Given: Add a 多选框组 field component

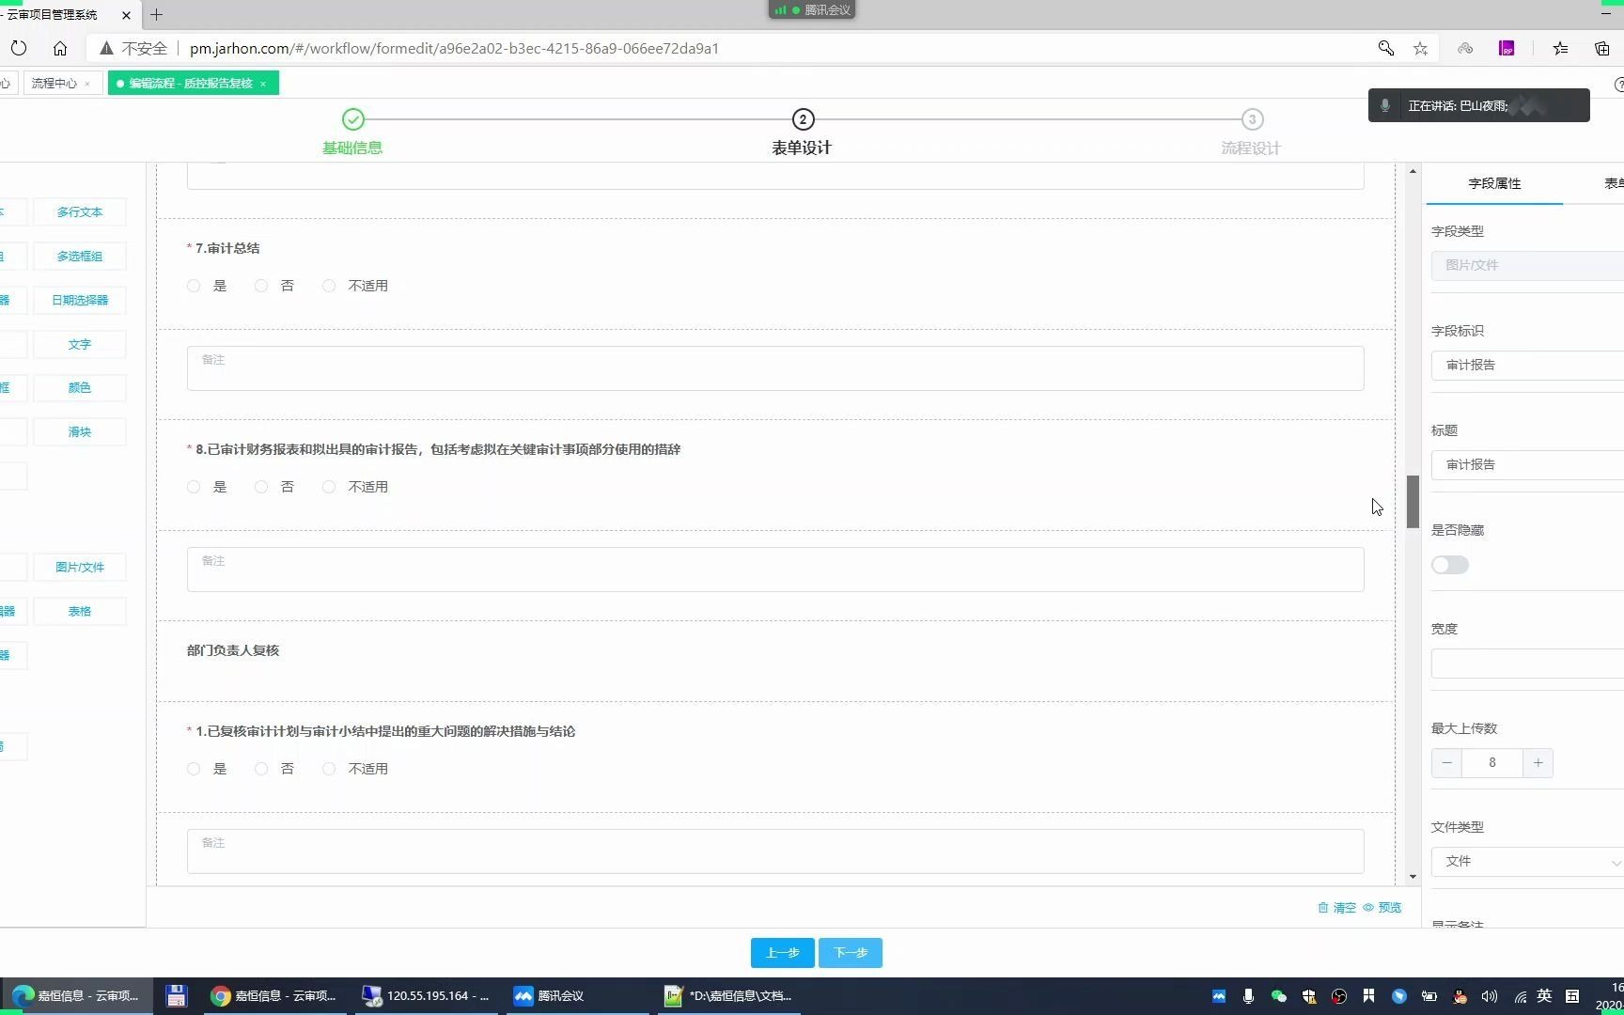Looking at the screenshot, I should [80, 257].
